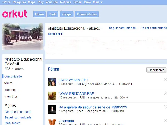Open topic NOVA BRINCADEIRA!!

[x=76, y=93]
